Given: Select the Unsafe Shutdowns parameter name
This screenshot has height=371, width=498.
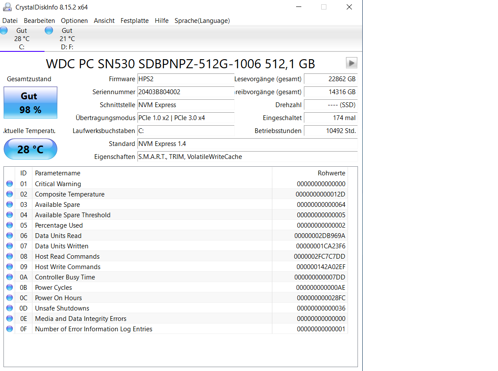Looking at the screenshot, I should pos(62,308).
